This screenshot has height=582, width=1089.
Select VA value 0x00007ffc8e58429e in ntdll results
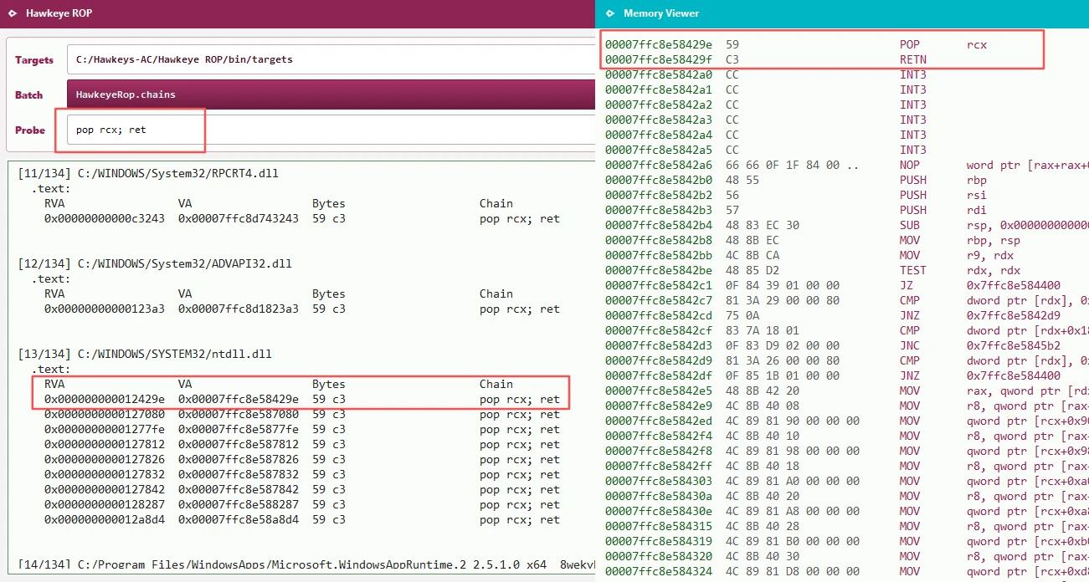tap(239, 400)
